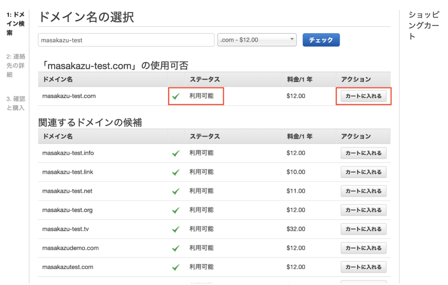
Task: Click green checkmark next to masakazu-test.tv
Action: 176,229
